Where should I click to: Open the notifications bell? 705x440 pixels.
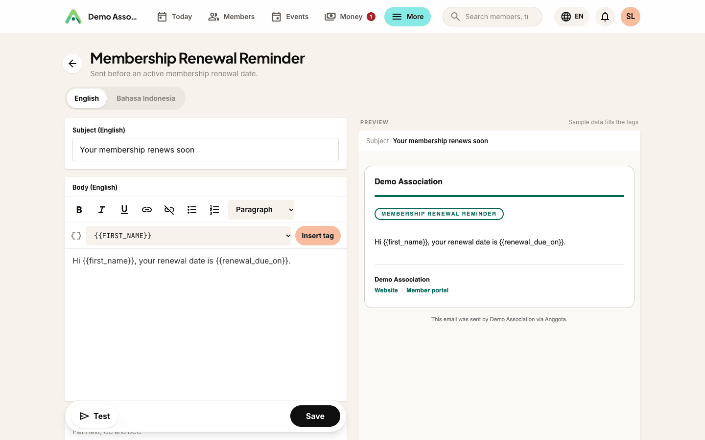(x=605, y=17)
